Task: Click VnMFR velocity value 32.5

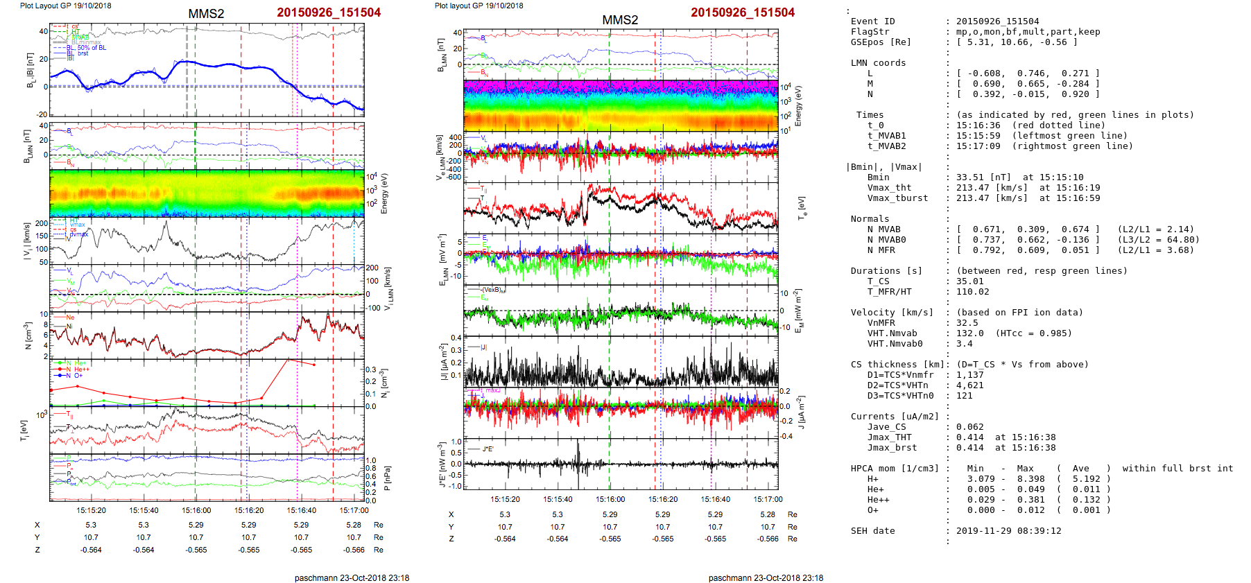Action: 967,323
